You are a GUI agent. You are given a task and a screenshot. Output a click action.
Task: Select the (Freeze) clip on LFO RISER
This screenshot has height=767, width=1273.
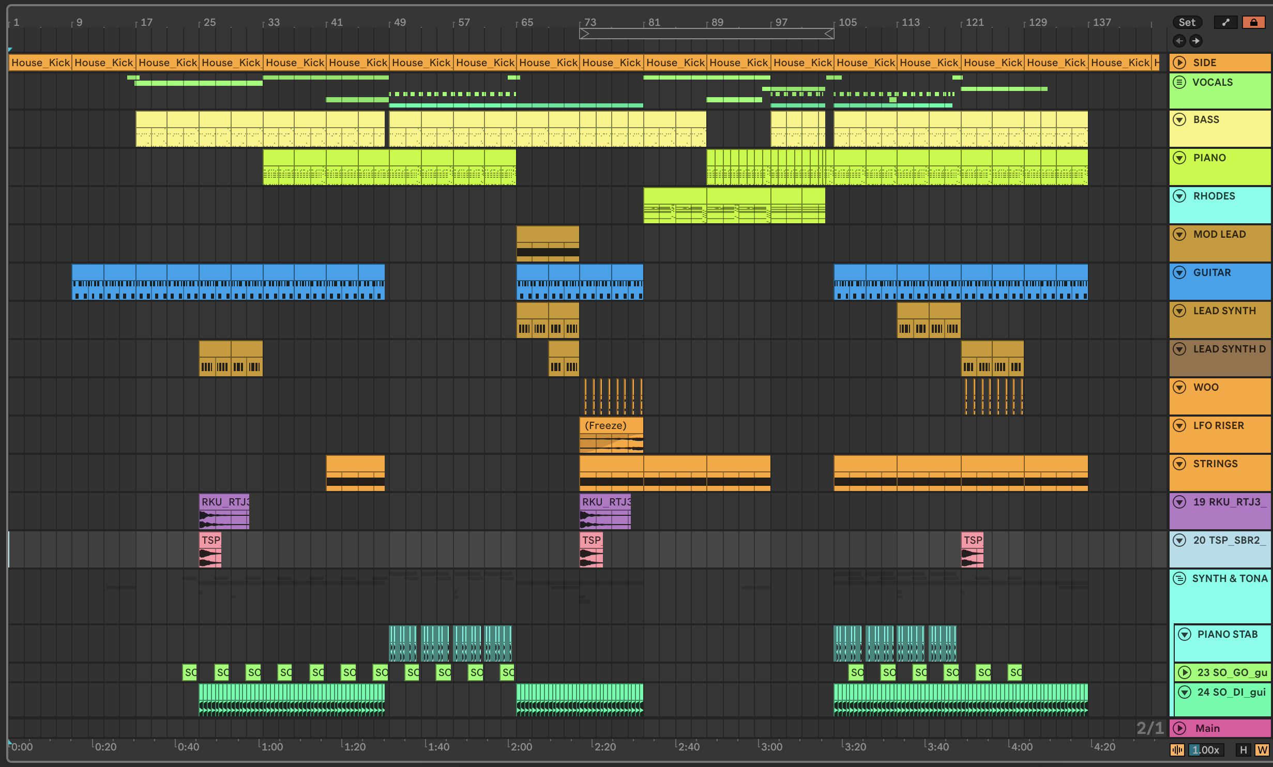pos(611,435)
